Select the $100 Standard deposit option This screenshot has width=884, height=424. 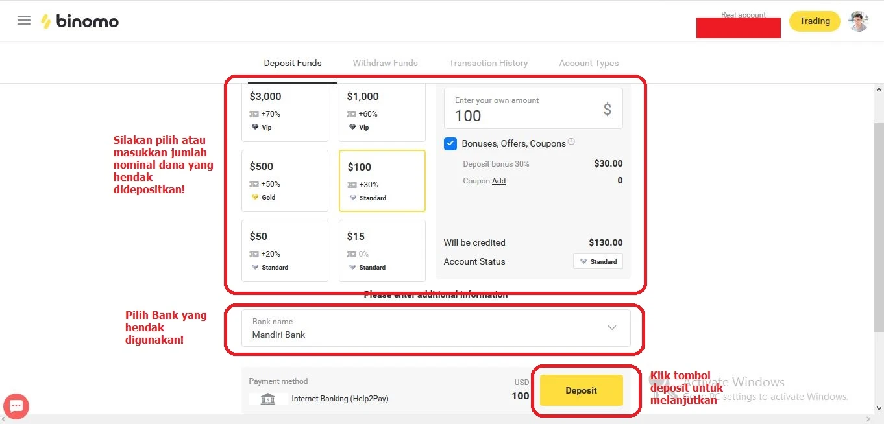point(382,181)
